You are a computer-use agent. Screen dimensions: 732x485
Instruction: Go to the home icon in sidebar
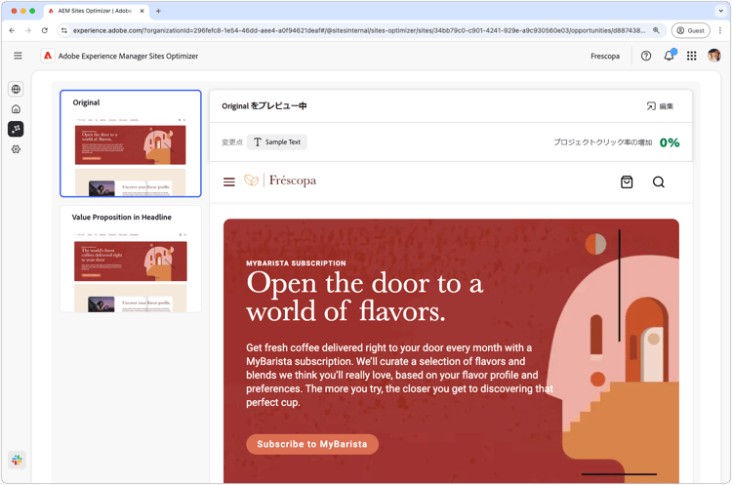tap(16, 108)
